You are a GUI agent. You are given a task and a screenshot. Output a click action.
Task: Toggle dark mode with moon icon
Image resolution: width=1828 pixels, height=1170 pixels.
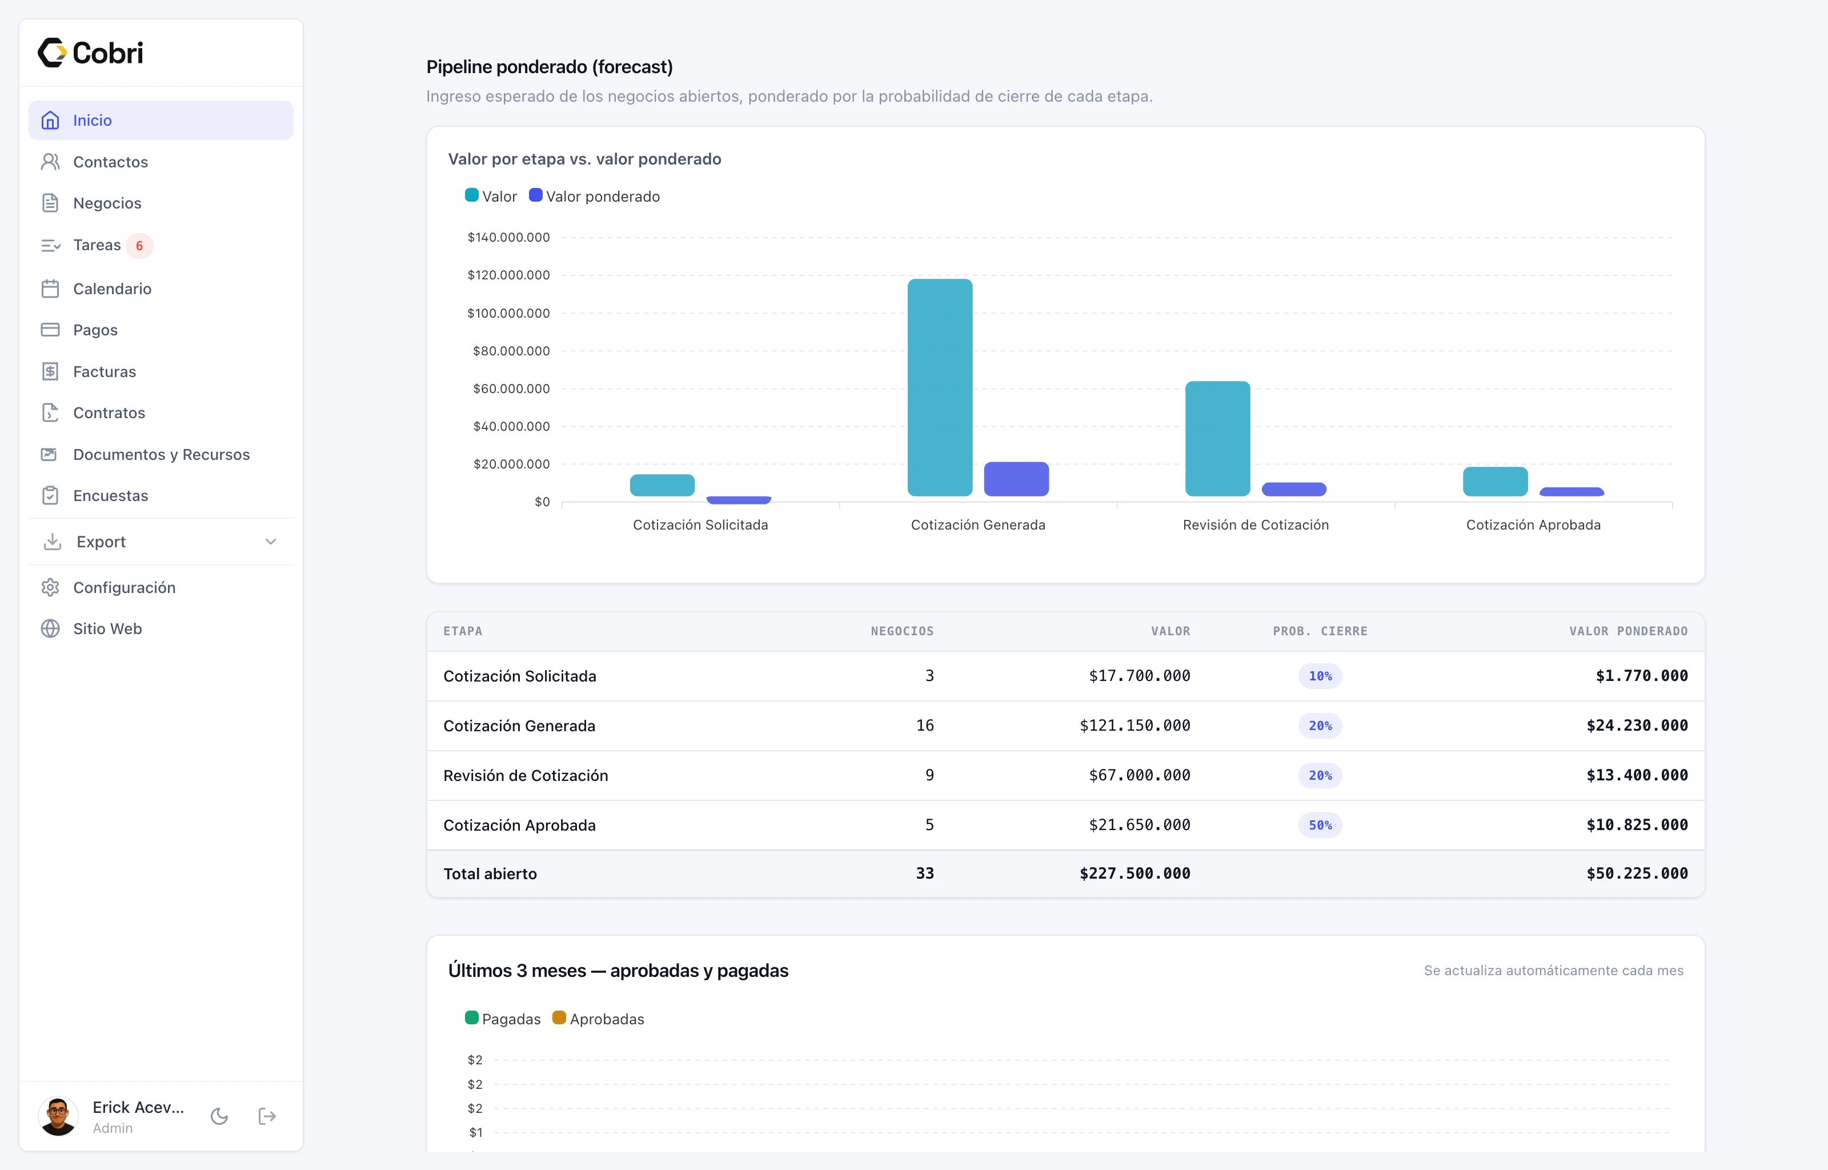[x=219, y=1116]
